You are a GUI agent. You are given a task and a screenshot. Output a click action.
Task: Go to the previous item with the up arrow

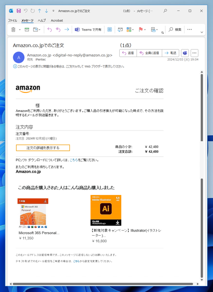point(40,11)
